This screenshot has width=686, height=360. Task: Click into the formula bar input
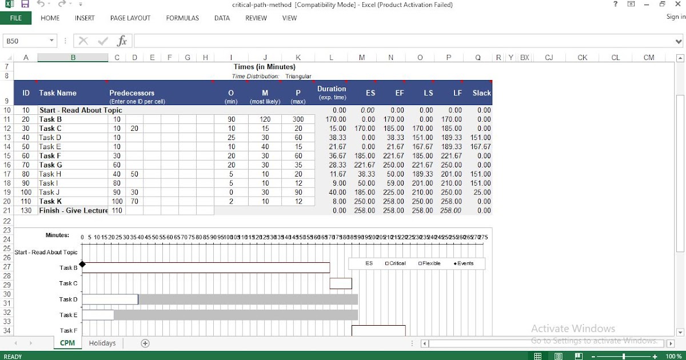click(404, 41)
